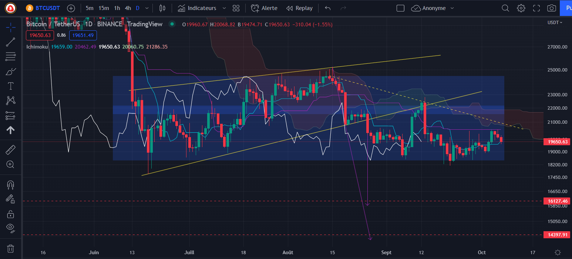Open the timeframe dropdown next to D
572x259 pixels.
[147, 7]
